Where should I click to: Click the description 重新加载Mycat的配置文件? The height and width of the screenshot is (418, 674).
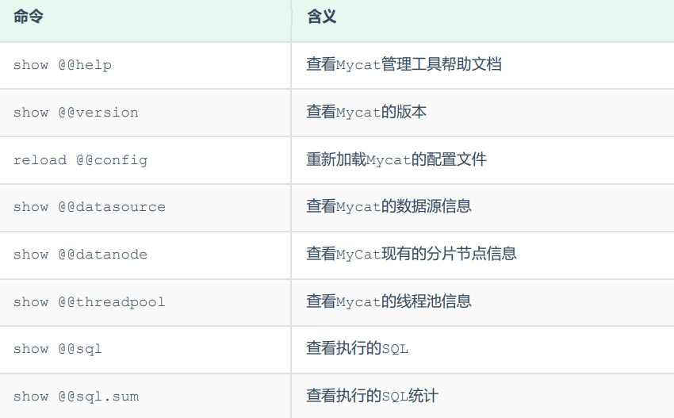pos(396,160)
